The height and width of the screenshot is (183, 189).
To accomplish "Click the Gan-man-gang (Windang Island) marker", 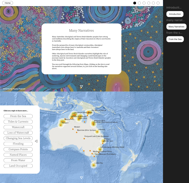I will point(100,149).
